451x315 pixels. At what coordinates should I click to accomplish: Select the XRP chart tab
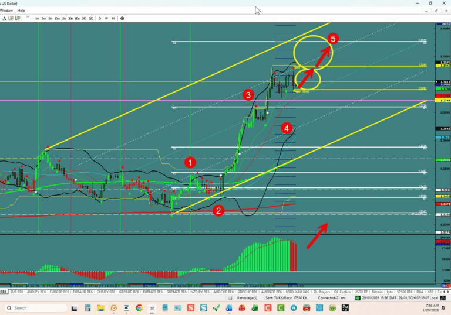click(430, 292)
